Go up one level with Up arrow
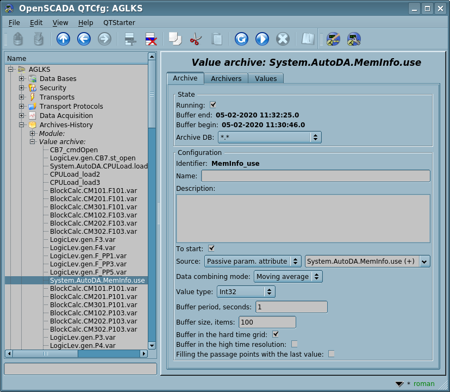The height and width of the screenshot is (392, 450). (63, 39)
